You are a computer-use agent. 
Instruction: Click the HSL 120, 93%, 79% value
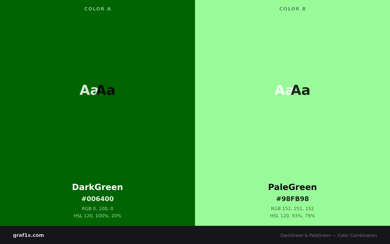pyautogui.click(x=292, y=216)
